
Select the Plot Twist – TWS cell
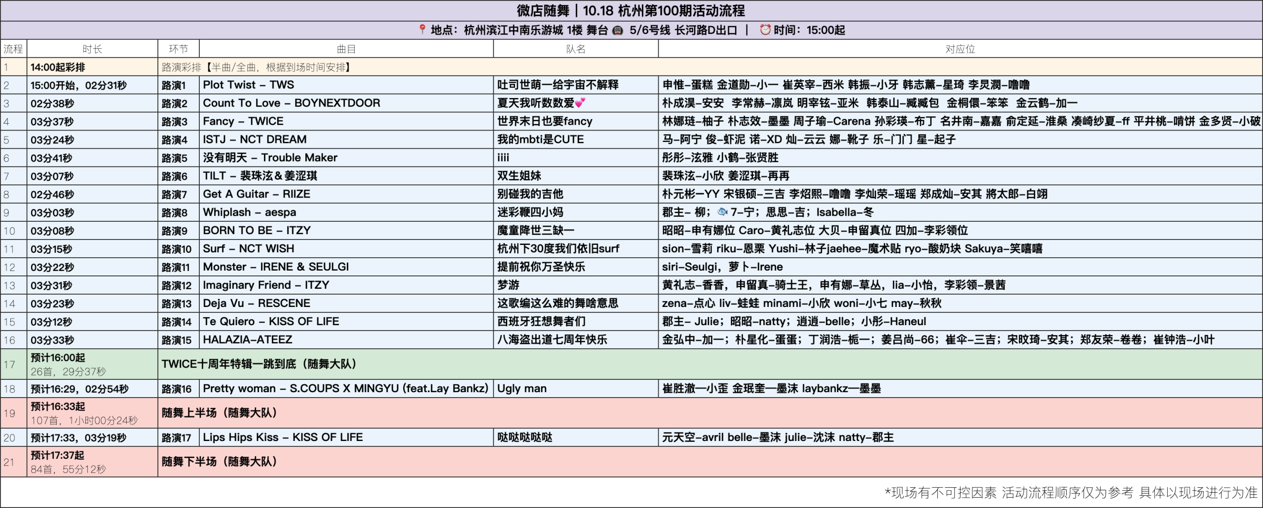click(x=346, y=85)
